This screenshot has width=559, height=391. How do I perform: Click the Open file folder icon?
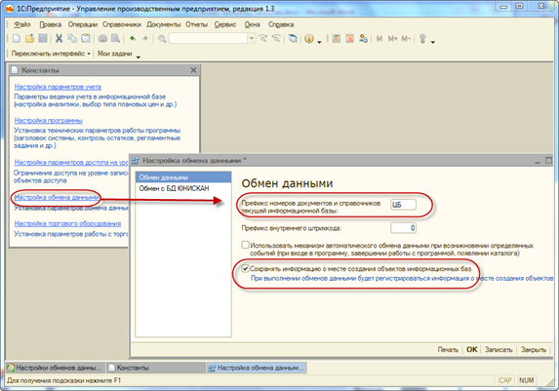click(x=29, y=38)
